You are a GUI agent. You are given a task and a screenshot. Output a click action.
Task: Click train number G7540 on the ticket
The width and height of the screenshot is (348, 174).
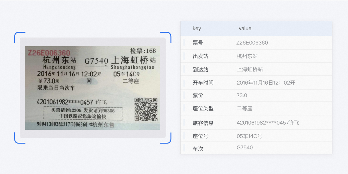coord(96,61)
